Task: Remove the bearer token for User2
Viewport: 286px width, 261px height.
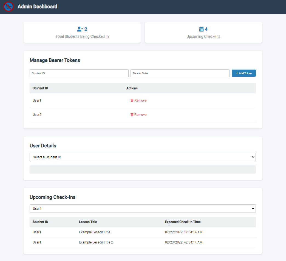Action: 138,114
